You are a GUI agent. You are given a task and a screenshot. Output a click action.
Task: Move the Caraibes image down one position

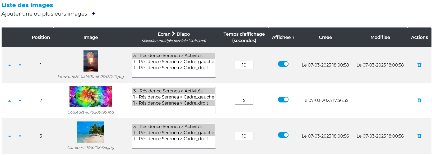[x=20, y=136]
